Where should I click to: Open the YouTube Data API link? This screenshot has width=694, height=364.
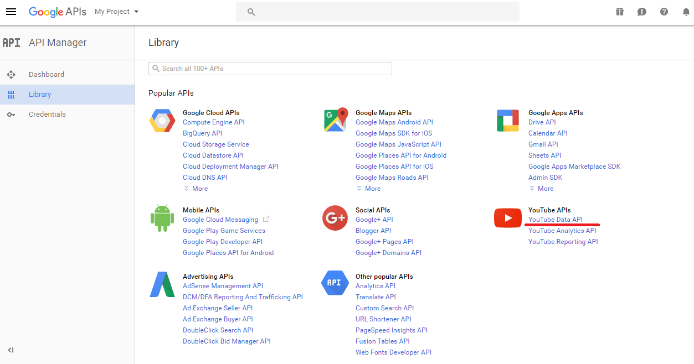click(x=556, y=220)
